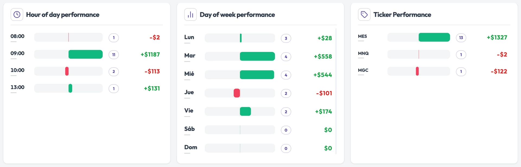Click the MNQ ticker label
The width and height of the screenshot is (521, 167).
point(363,53)
